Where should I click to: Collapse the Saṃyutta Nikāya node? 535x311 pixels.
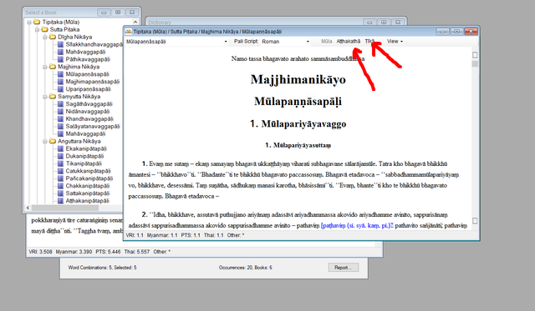pyautogui.click(x=44, y=97)
